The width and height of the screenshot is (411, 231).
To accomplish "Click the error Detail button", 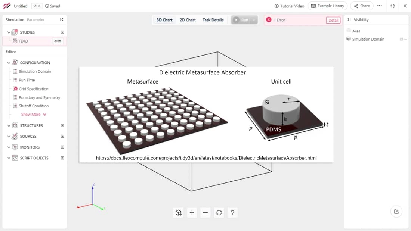I will (x=333, y=20).
